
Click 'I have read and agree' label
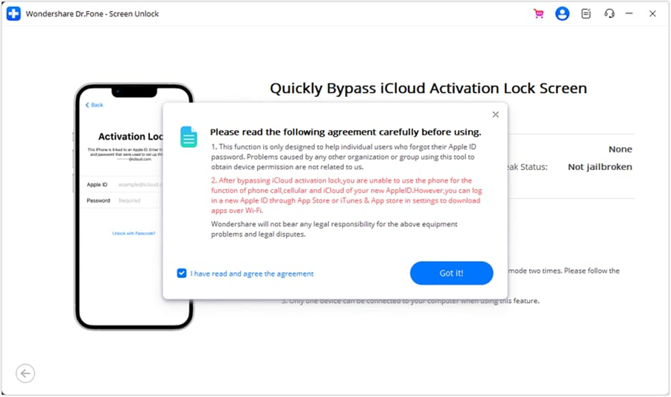click(252, 274)
